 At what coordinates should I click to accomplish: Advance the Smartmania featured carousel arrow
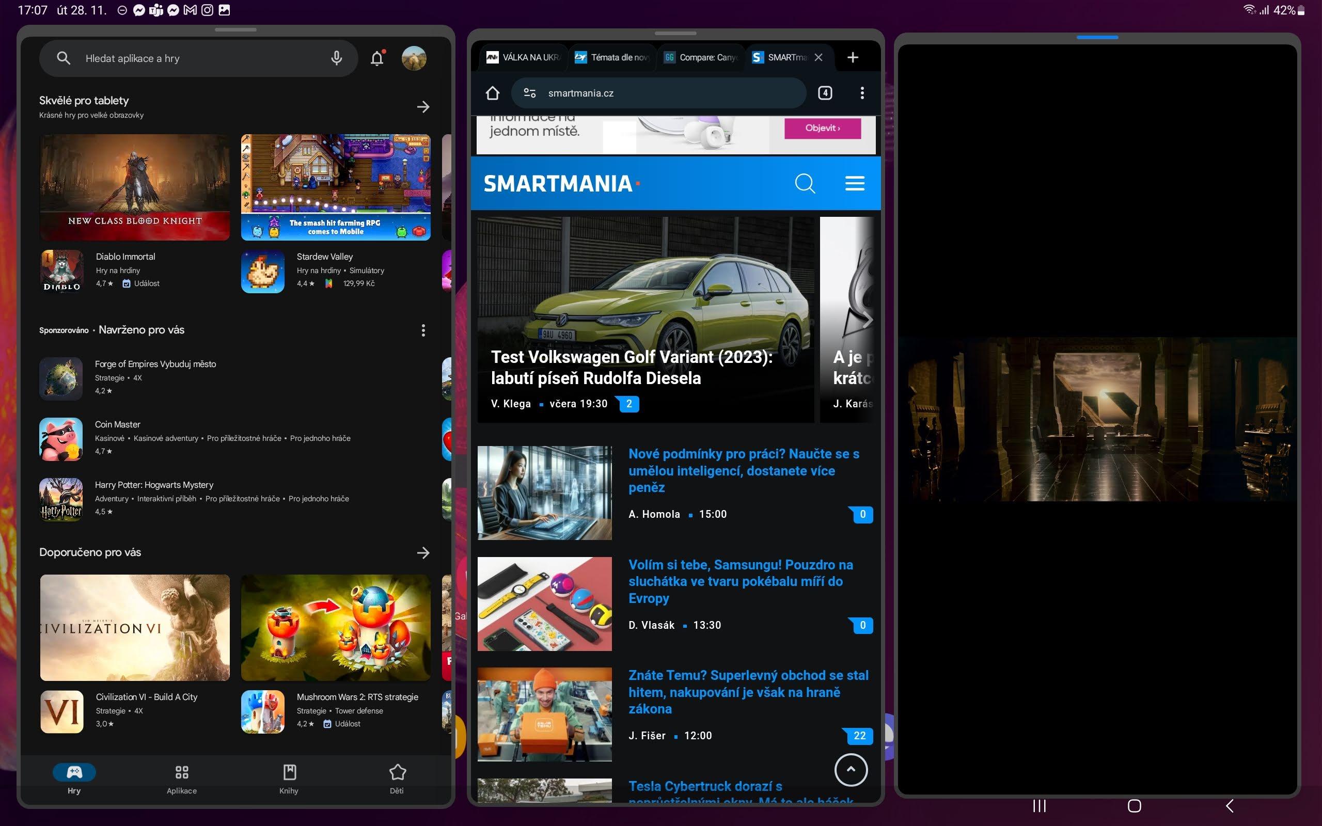[x=867, y=320]
